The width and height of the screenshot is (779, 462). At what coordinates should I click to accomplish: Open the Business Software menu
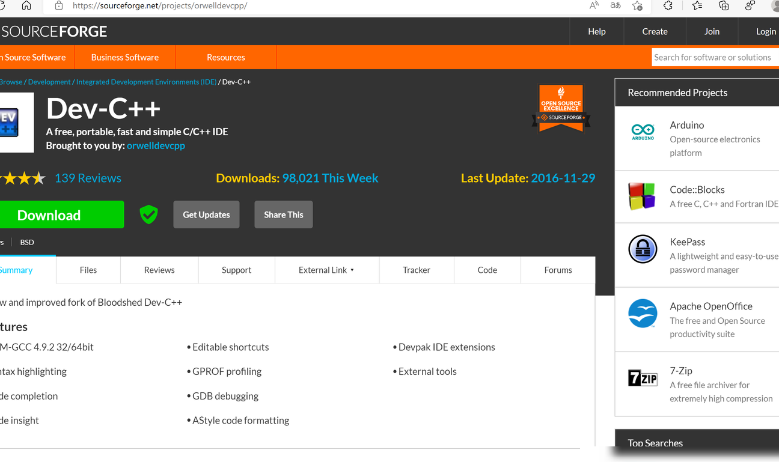tap(125, 57)
